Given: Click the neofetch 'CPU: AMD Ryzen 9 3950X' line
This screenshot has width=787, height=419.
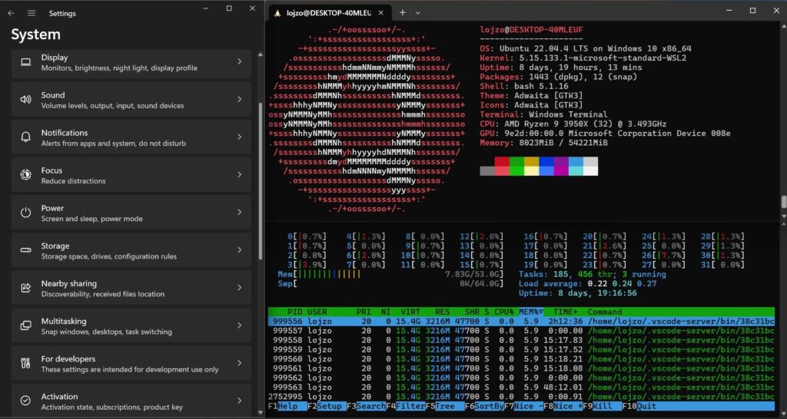Looking at the screenshot, I should pos(573,124).
